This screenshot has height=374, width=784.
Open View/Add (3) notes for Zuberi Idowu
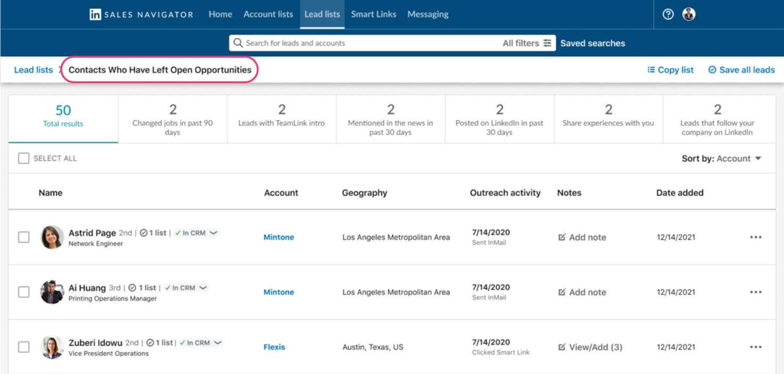590,347
